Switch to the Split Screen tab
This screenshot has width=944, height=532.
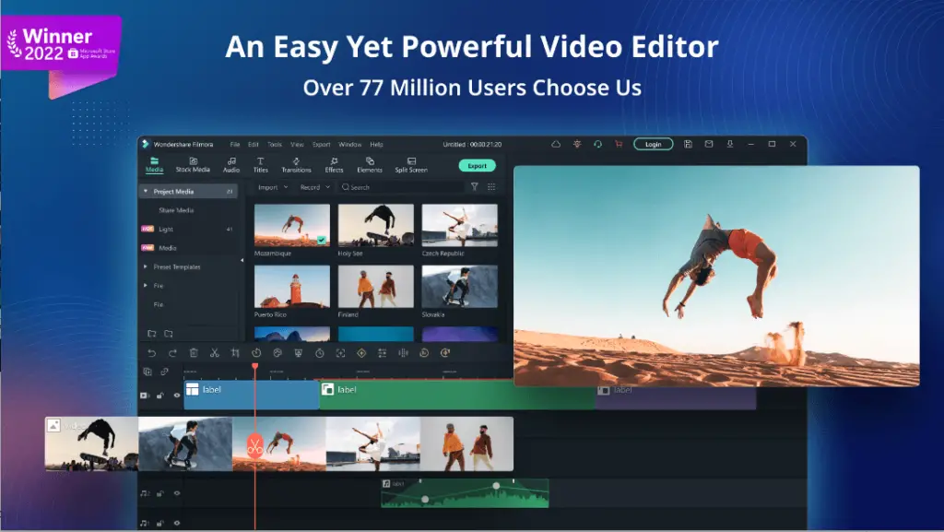pyautogui.click(x=411, y=165)
